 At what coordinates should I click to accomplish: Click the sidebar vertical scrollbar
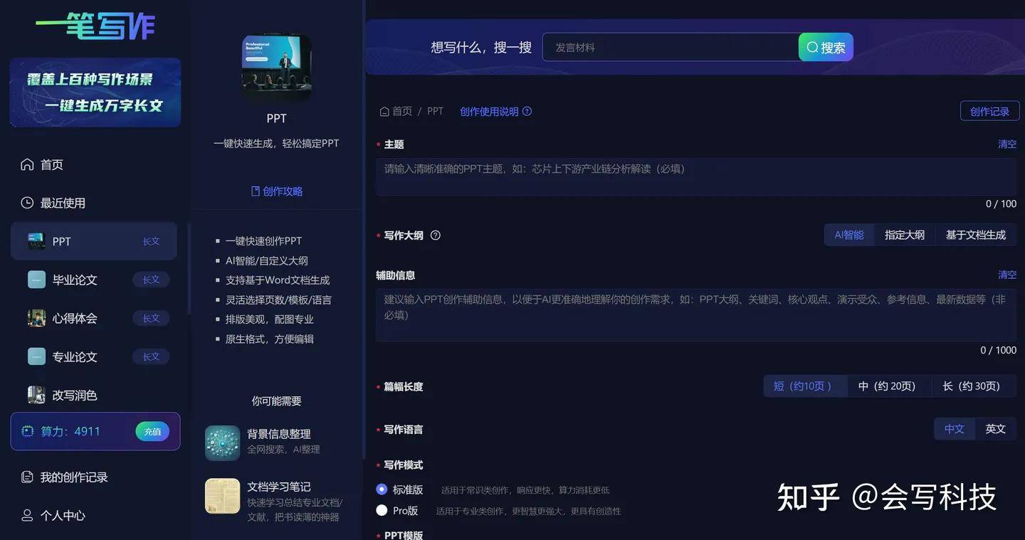(189, 269)
